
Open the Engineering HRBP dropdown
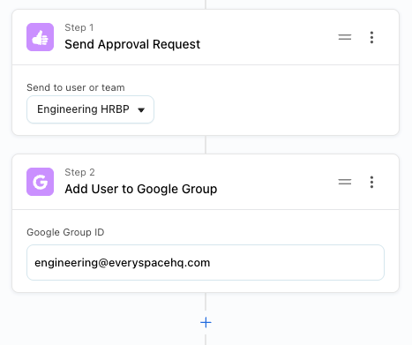90,109
